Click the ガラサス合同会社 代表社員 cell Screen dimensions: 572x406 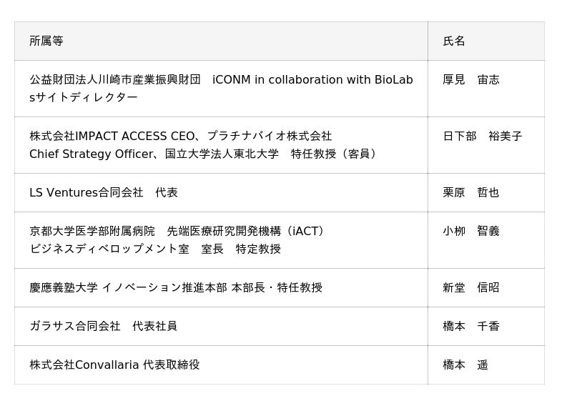pyautogui.click(x=104, y=327)
